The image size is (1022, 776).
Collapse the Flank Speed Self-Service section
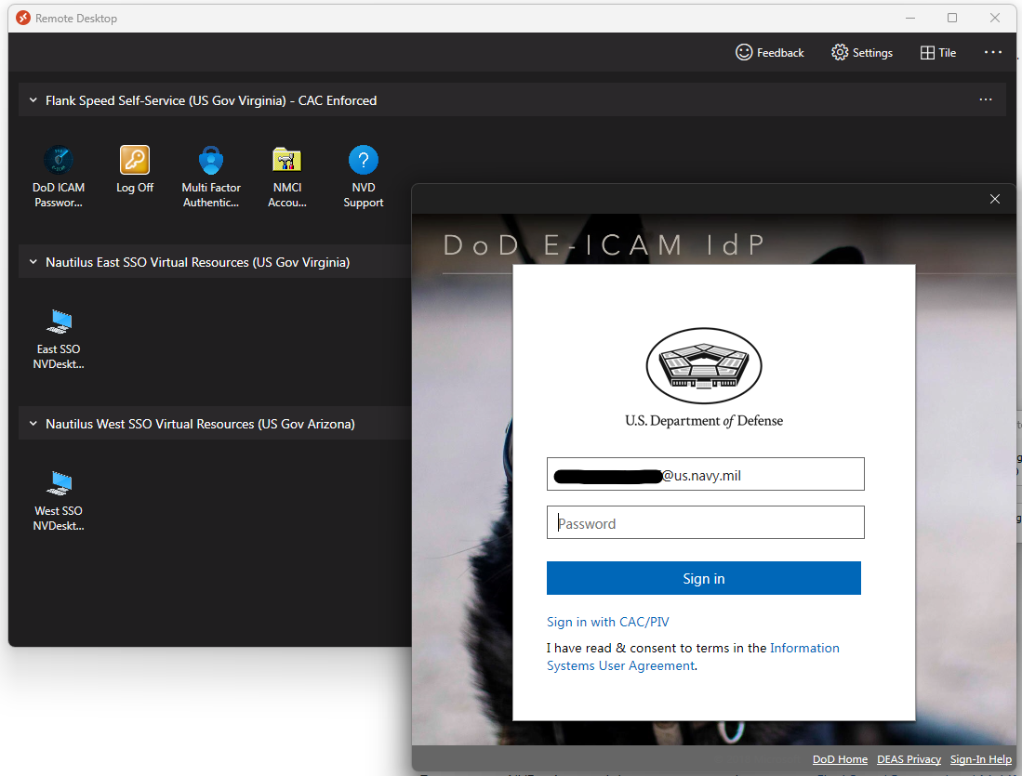tap(33, 99)
